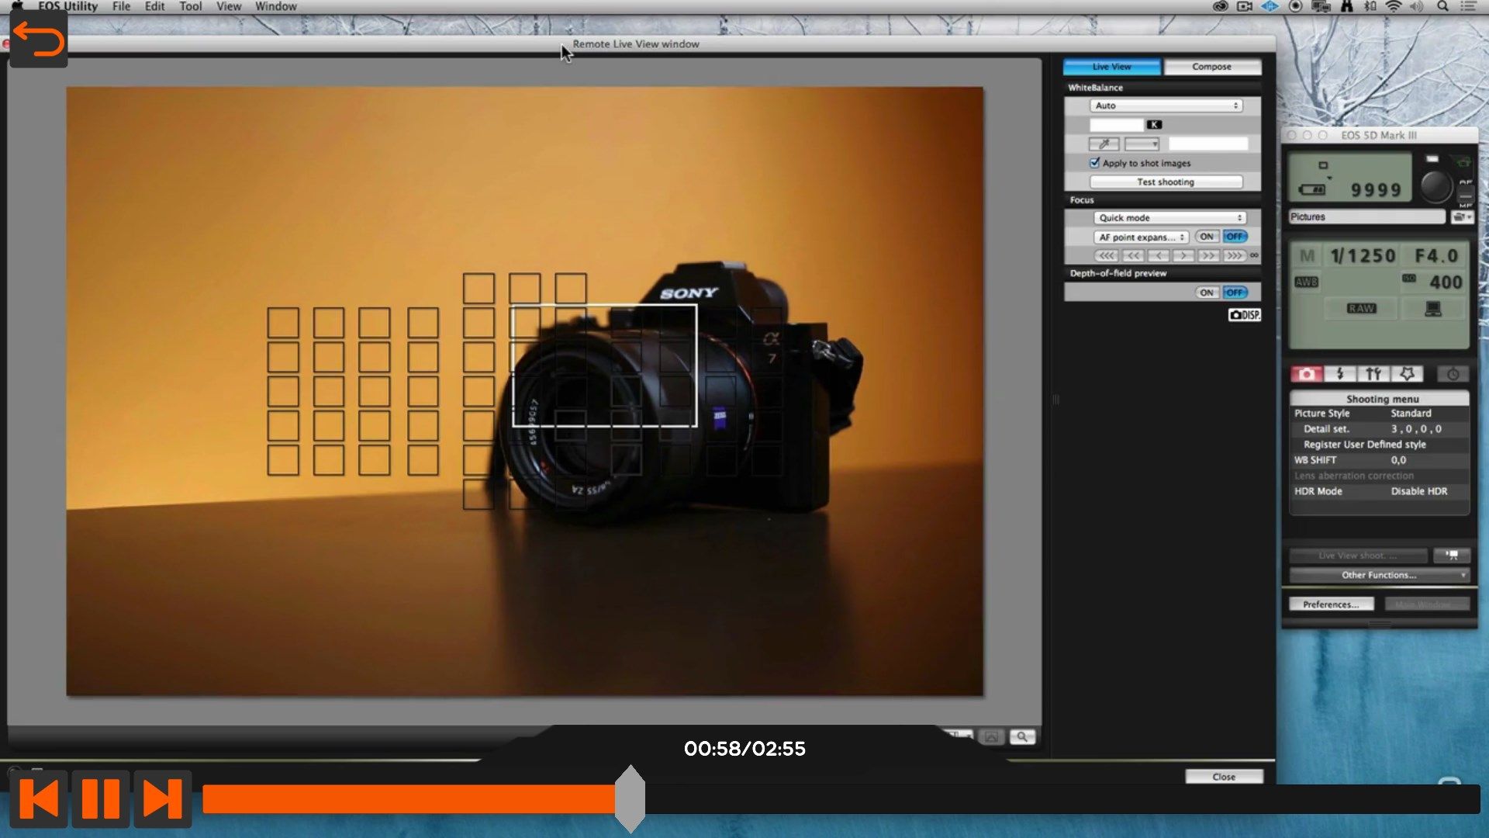
Task: Click the double-left focus adjust arrow
Action: pos(1132,255)
